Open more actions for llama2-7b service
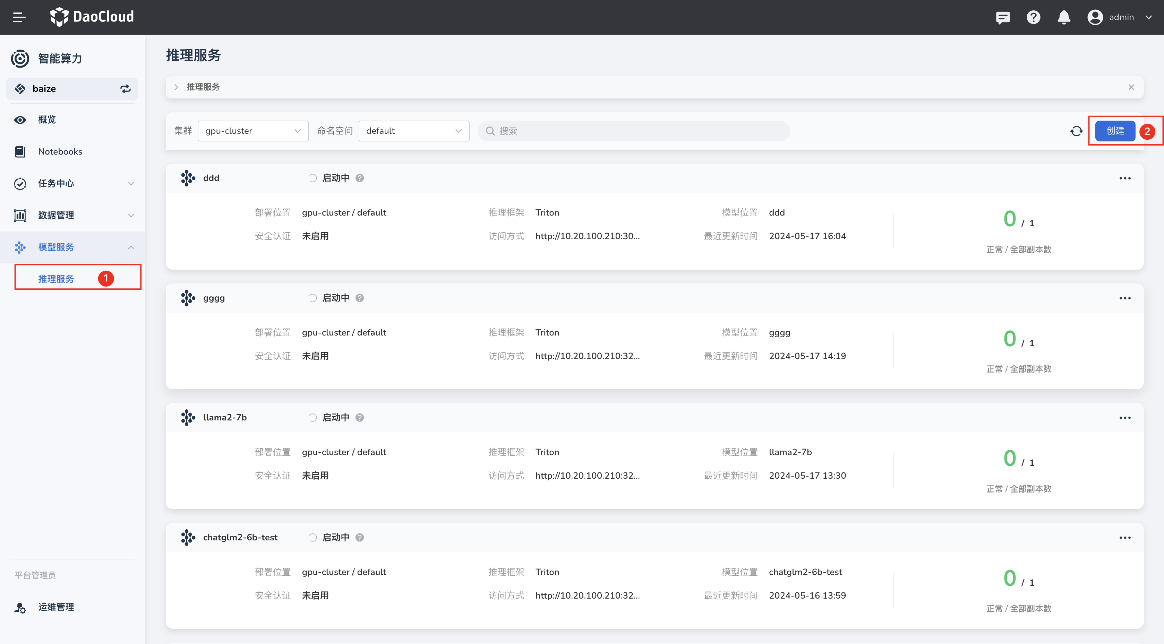The width and height of the screenshot is (1164, 644). tap(1125, 418)
